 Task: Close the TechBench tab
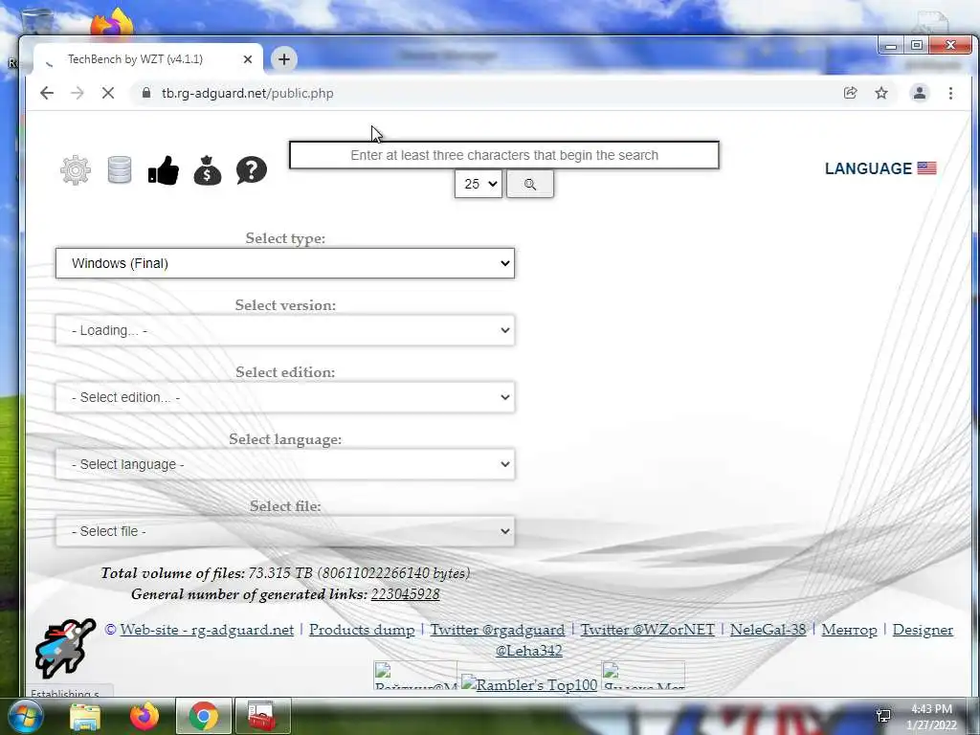pos(248,59)
